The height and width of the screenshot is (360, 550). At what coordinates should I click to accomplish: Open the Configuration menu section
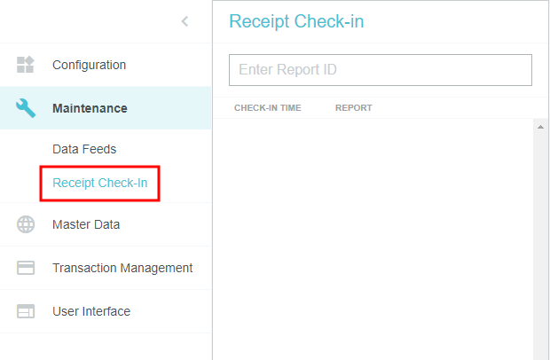(89, 65)
